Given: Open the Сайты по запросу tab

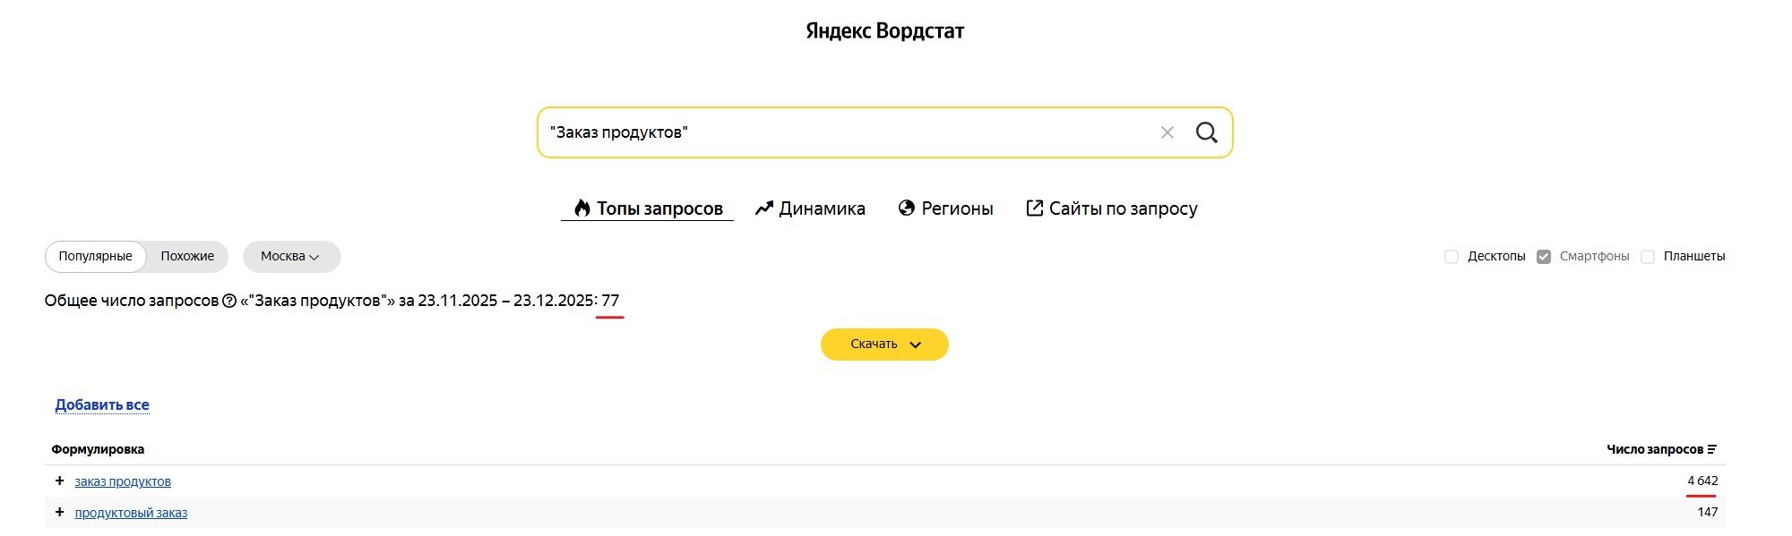Looking at the screenshot, I should (x=1111, y=208).
